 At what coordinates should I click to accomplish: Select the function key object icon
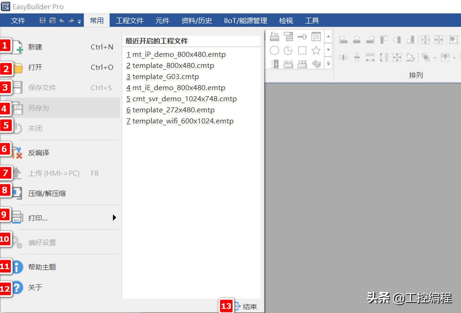coord(274,37)
